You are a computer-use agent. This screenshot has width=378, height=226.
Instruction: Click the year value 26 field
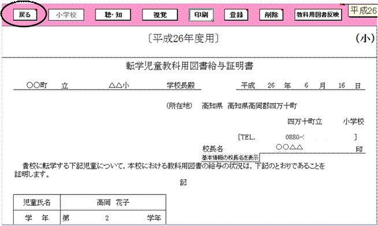pos(271,85)
